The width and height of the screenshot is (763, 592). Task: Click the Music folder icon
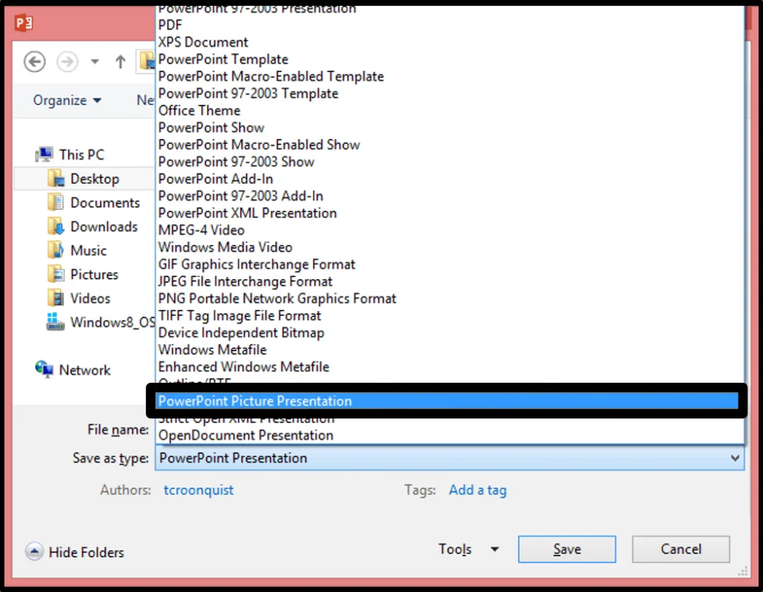pyautogui.click(x=56, y=250)
